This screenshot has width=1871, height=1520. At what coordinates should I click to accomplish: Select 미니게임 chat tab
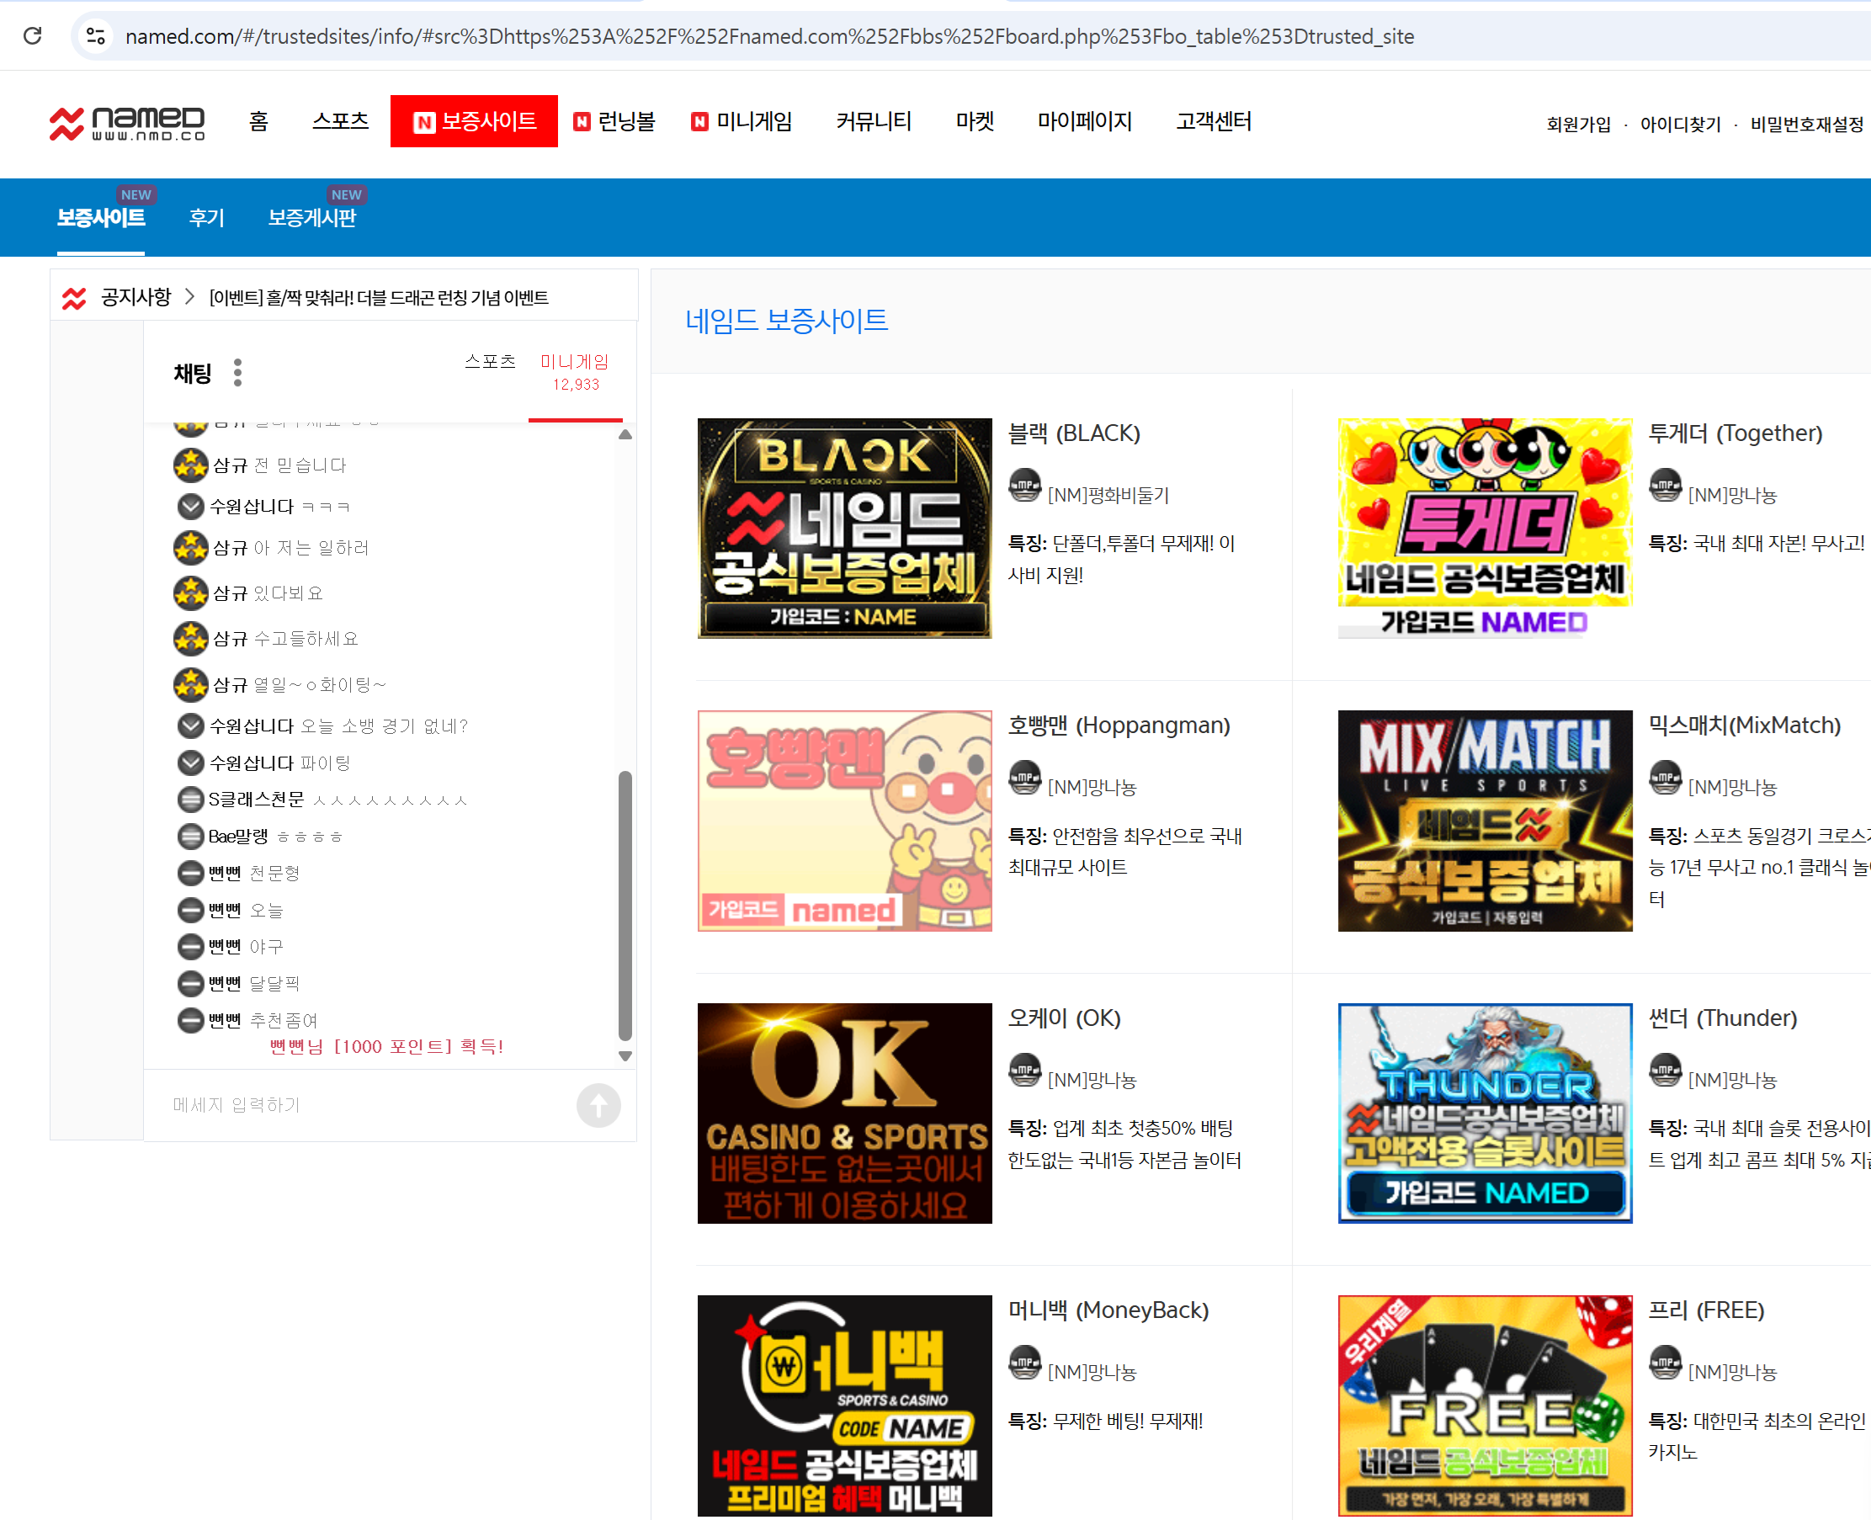click(575, 372)
